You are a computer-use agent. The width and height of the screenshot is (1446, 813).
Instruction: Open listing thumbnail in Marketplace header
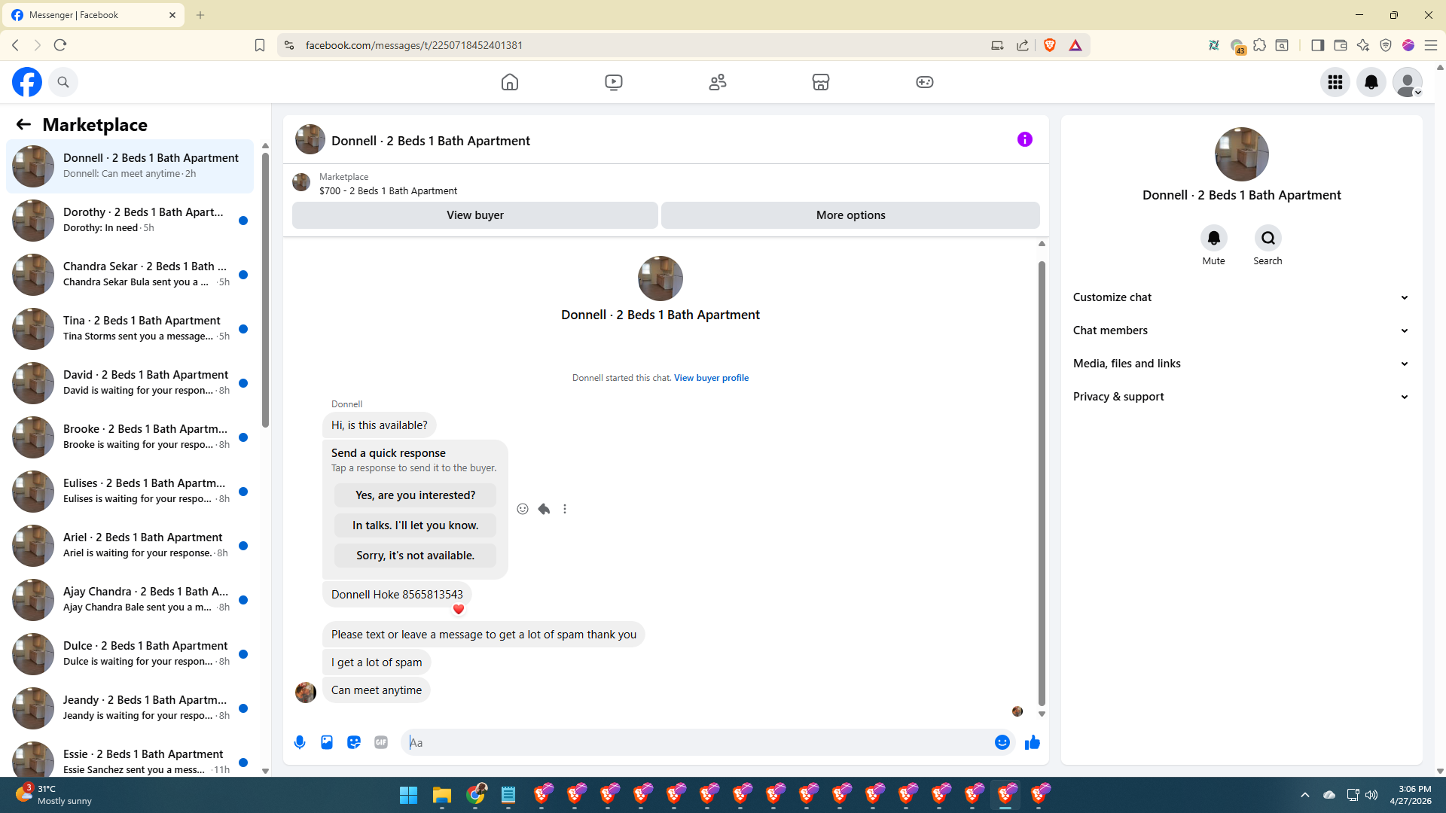[301, 182]
